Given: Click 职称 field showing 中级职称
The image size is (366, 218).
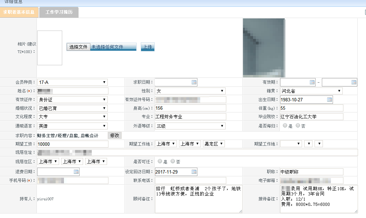Looking at the screenshot, I should pos(312,172).
